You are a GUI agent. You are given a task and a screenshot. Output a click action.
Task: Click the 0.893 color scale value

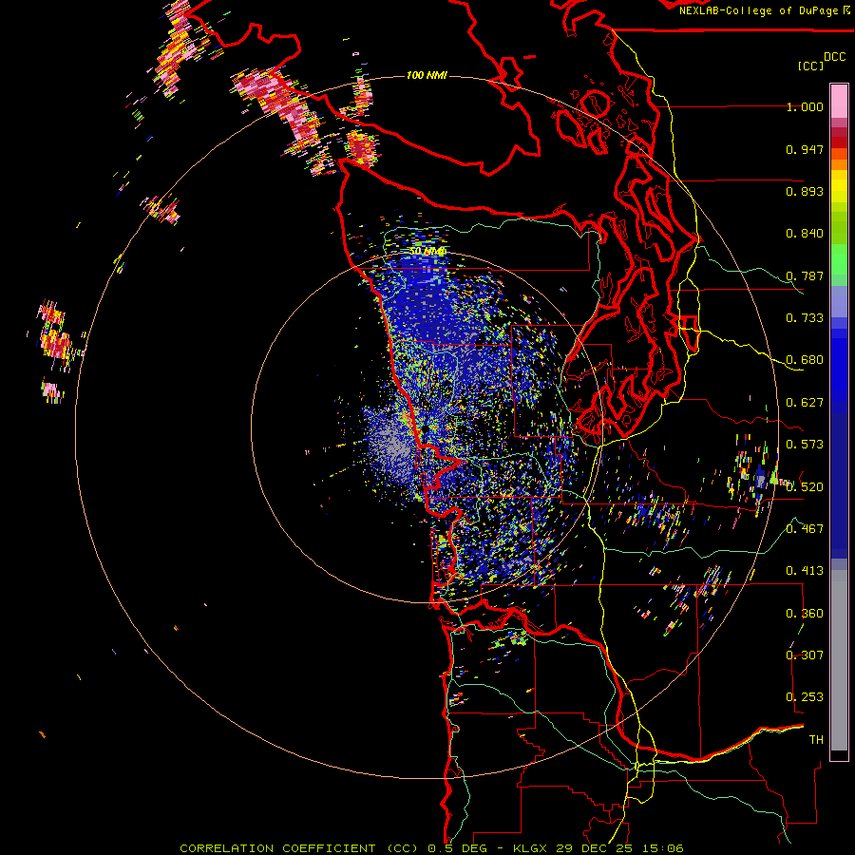(x=805, y=191)
